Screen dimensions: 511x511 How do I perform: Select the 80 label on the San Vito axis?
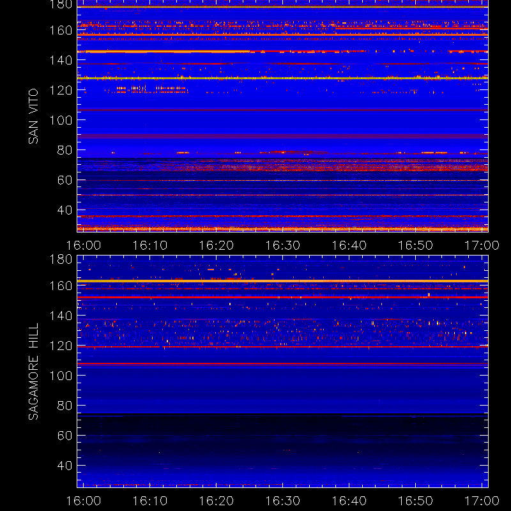tap(65, 150)
